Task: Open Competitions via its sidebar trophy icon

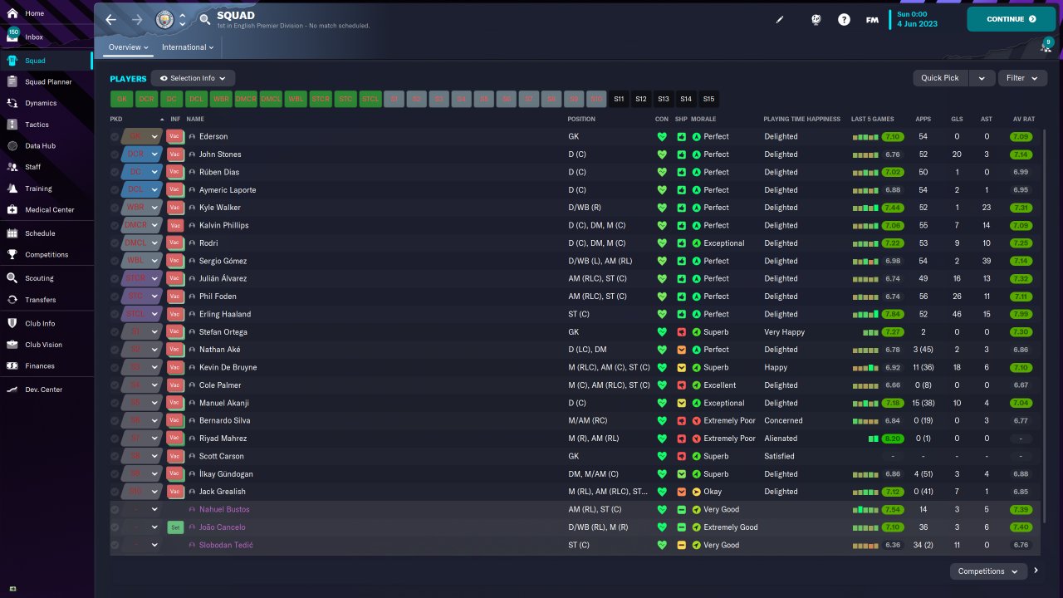Action: click(12, 255)
